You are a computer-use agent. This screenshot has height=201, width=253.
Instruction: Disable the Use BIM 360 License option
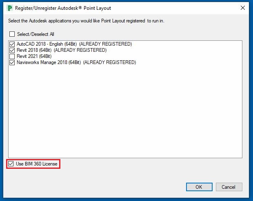11,164
